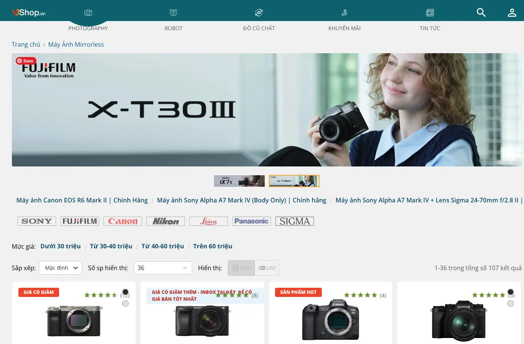Open the Fujifilm X-T30 III main banner
This screenshot has height=344, width=524.
coord(267,110)
